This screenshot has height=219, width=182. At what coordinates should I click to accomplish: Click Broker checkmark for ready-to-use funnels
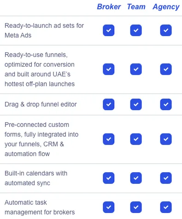(109, 69)
